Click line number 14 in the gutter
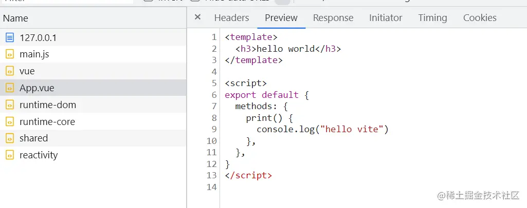The image size is (527, 208). pos(212,187)
